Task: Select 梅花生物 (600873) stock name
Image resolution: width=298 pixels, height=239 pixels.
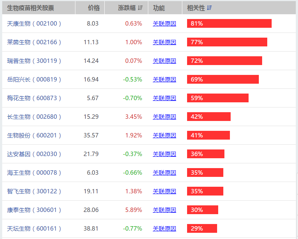Action: 34,98
